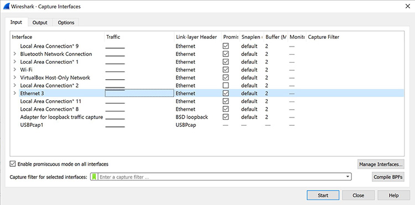Toggle promiscuous checkbox for Ethernet 3
The image size is (415, 205).
point(226,93)
